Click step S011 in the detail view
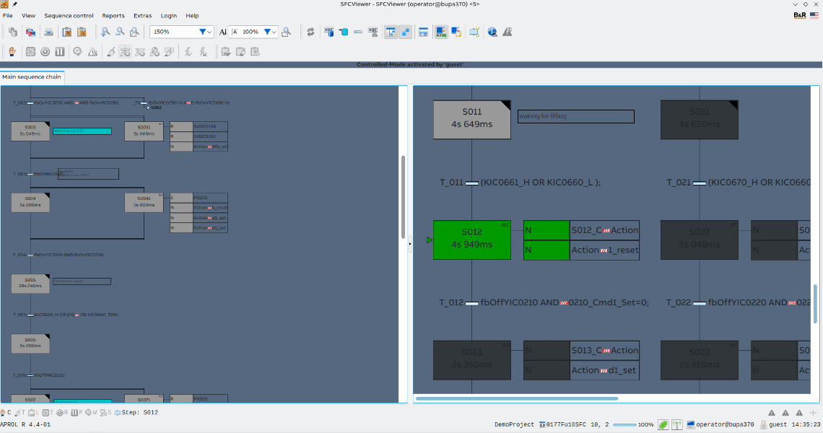This screenshot has height=433, width=823. (x=471, y=118)
